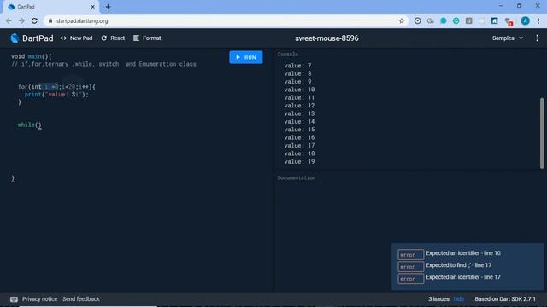Click the Samples chevron arrow

coord(521,38)
